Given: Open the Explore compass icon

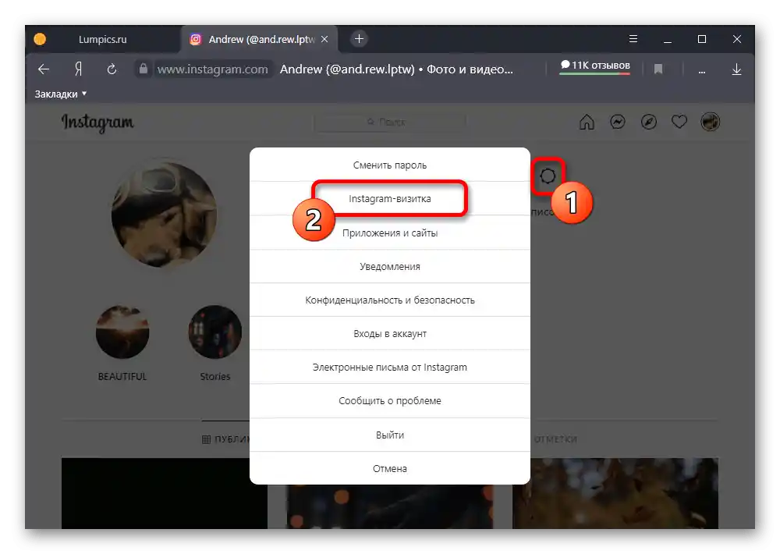Looking at the screenshot, I should [x=649, y=122].
